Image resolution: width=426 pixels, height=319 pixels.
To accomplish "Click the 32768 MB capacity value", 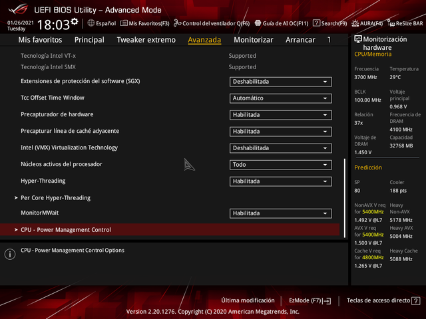I will click(x=401, y=146).
